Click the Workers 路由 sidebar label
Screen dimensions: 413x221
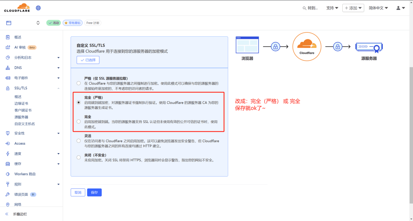[x=25, y=174]
